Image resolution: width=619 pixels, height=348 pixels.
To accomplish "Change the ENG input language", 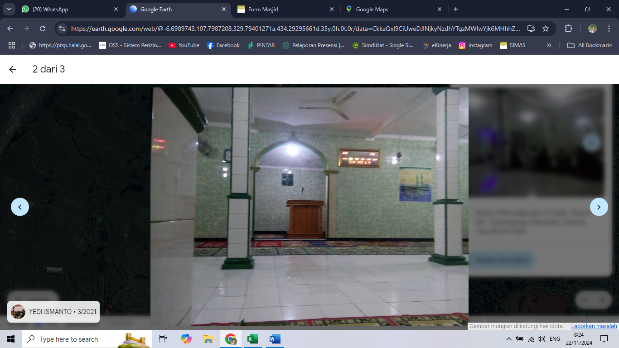I will [x=555, y=339].
